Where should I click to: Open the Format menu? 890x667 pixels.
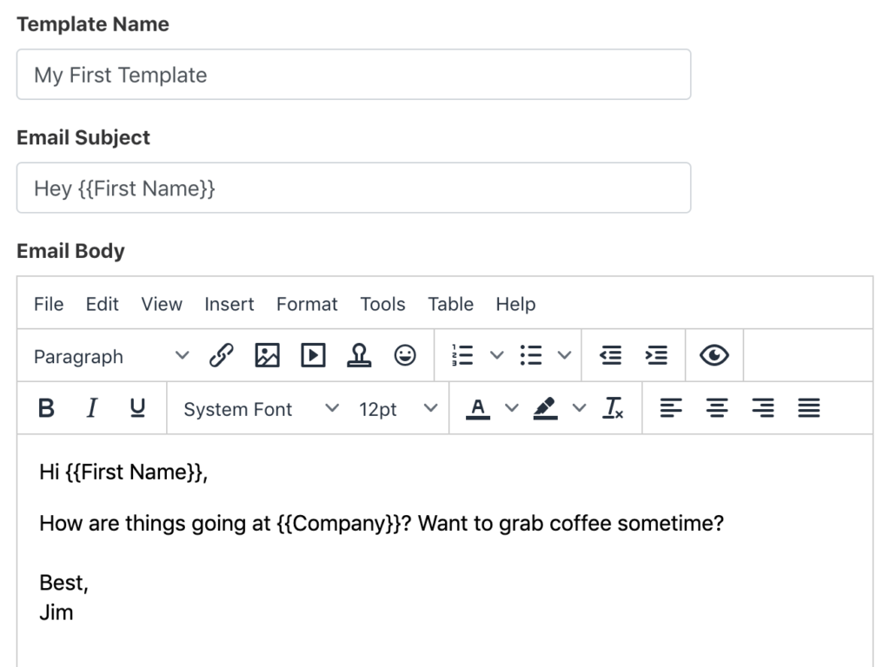point(307,304)
